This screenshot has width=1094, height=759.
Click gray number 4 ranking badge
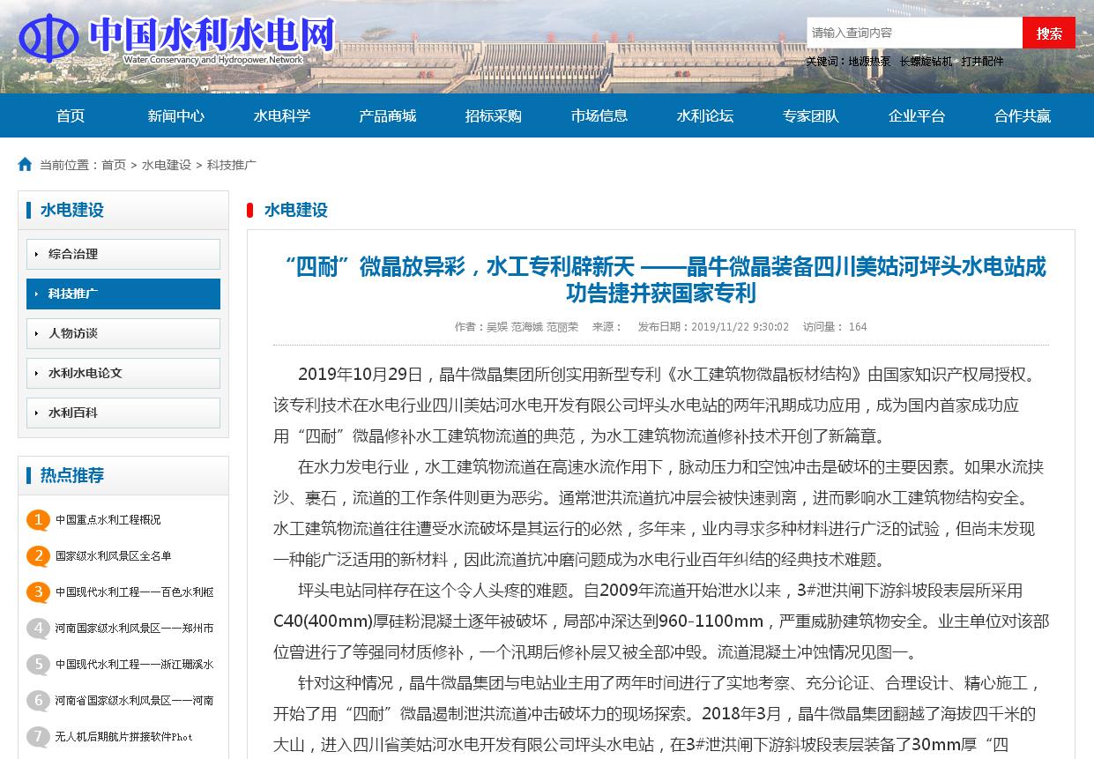pyautogui.click(x=38, y=629)
